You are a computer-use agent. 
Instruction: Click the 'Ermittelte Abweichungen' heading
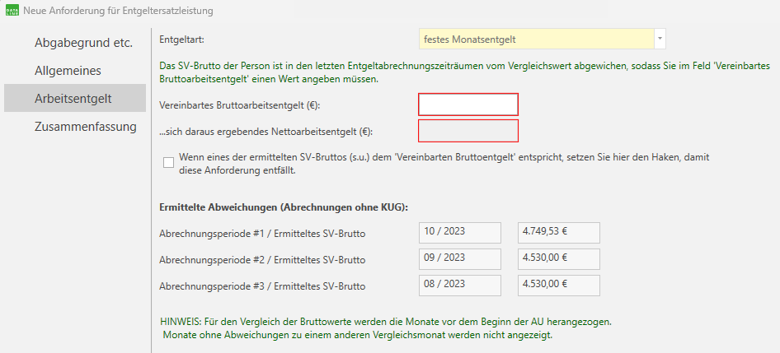tap(283, 207)
